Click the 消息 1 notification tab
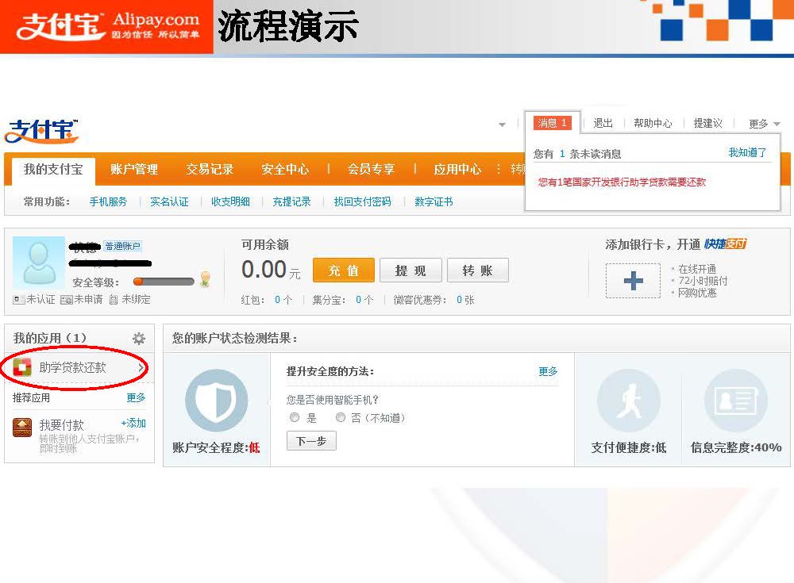Image resolution: width=794 pixels, height=583 pixels. coord(553,123)
